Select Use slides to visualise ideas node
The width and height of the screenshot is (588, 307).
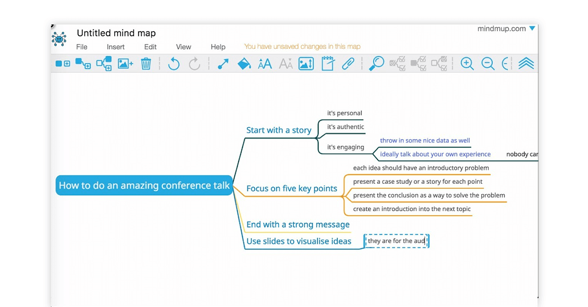point(299,241)
